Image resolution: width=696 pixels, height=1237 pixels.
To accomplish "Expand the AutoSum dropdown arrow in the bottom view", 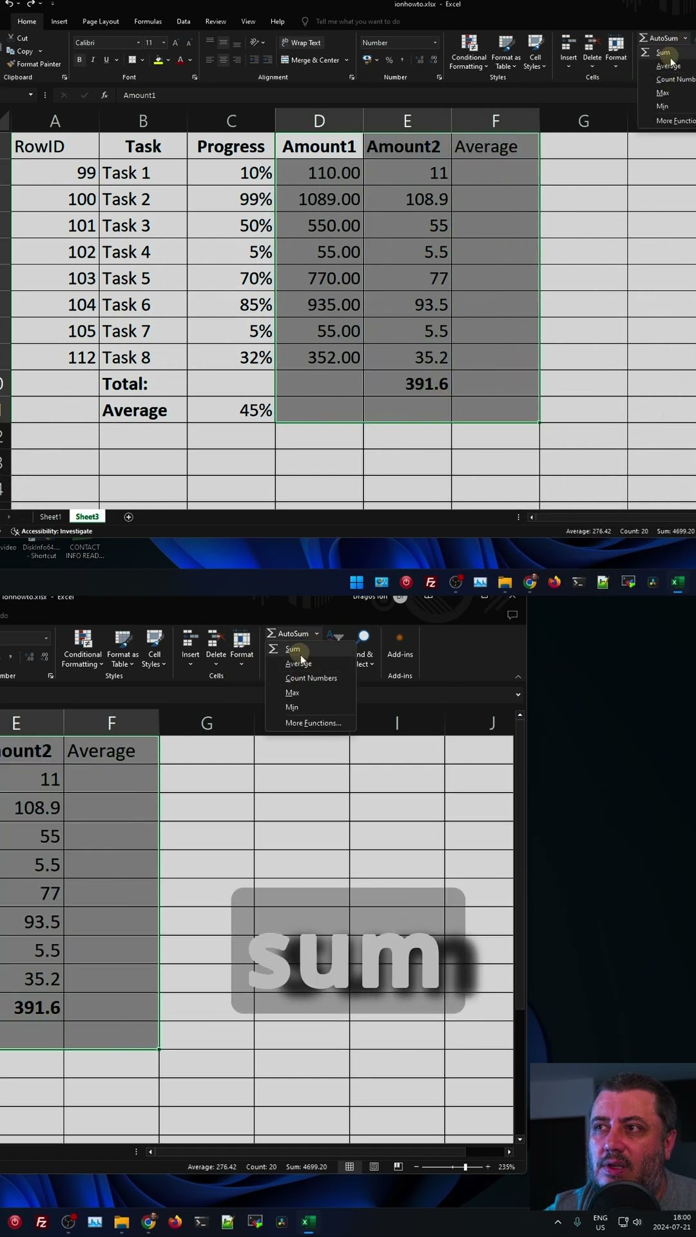I will (316, 634).
